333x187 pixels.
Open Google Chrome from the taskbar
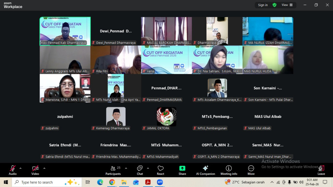(x=112, y=182)
